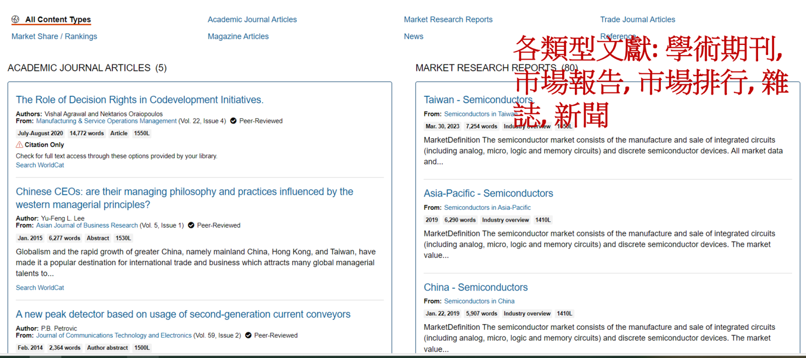806x358 pixels.
Task: Open article The Role of Decision Rights
Action: (140, 100)
